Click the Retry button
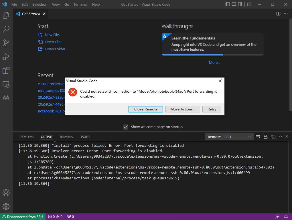 (212, 109)
